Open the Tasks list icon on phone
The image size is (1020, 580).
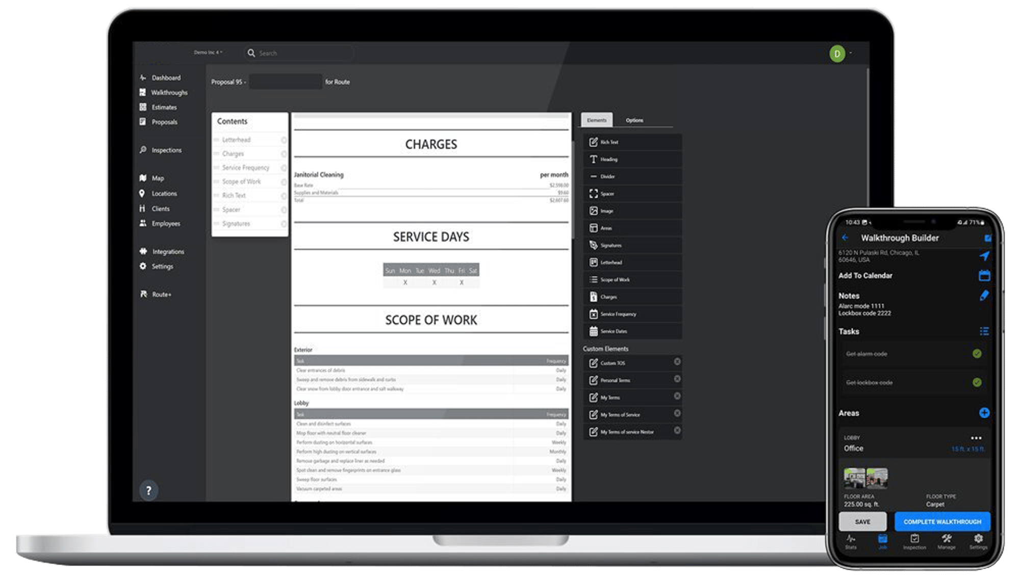click(x=984, y=331)
